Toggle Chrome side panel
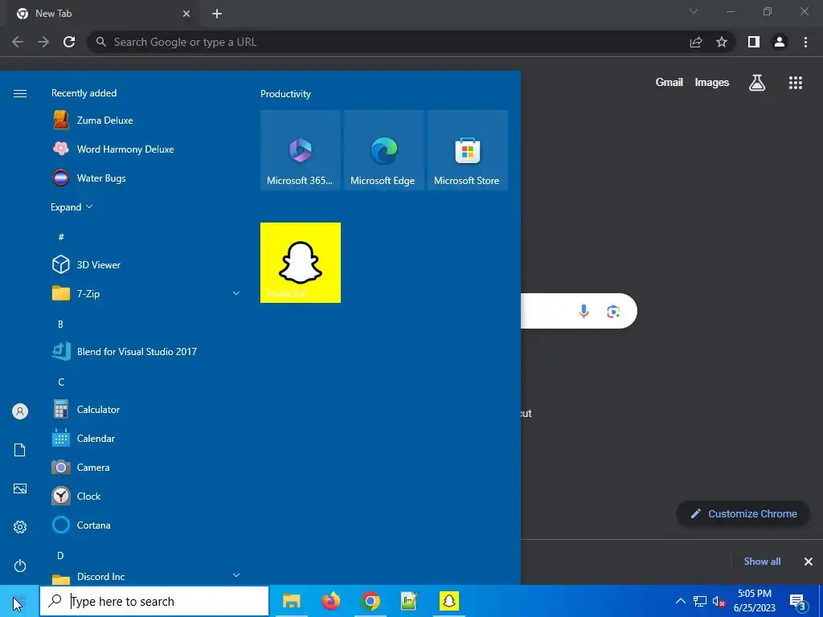Viewport: 823px width, 617px height. click(x=754, y=42)
